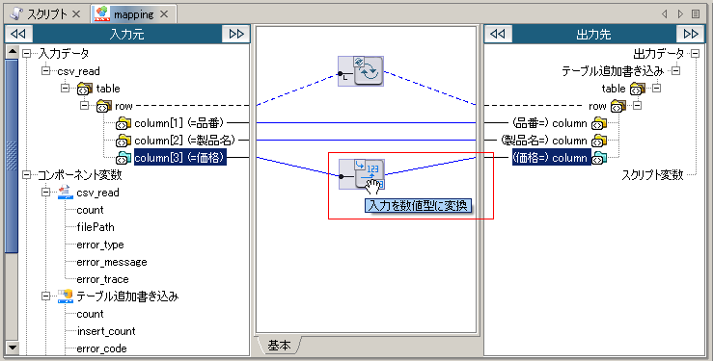Click output 価格 column node icon
Screen dimensions: 713x361
599,158
